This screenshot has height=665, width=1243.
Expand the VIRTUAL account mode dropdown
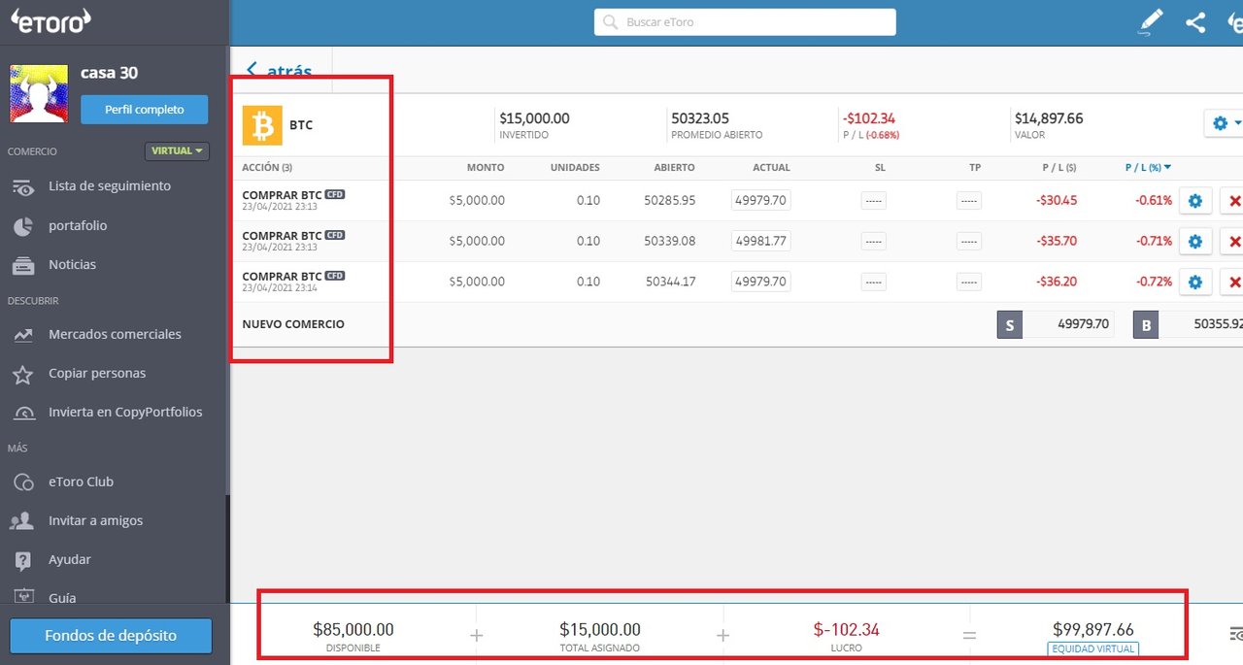click(x=177, y=151)
